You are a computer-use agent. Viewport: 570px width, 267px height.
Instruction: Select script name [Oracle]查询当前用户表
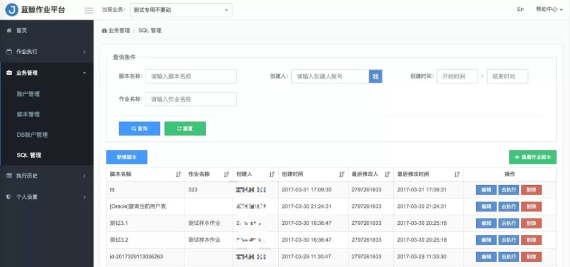coord(138,206)
